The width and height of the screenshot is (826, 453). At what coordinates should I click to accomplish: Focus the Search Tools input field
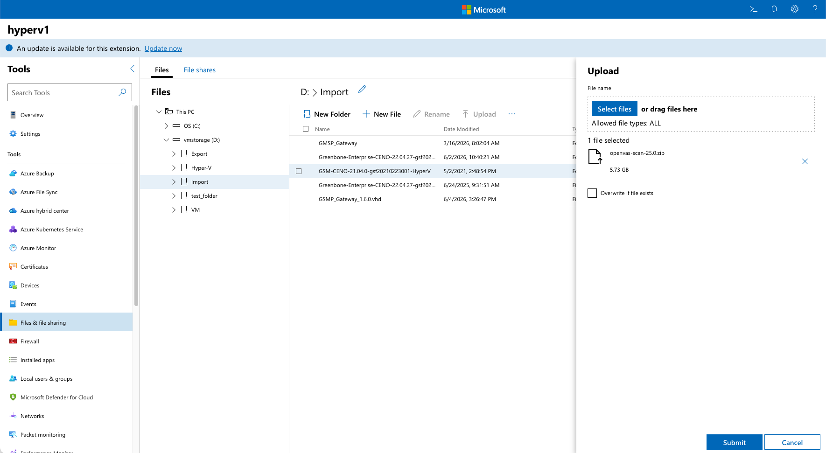tap(70, 92)
